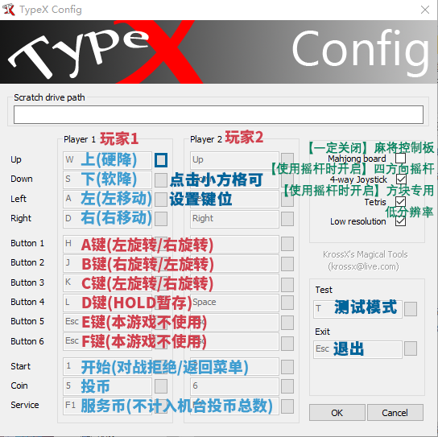Click Player 1 Left field showing A
The width and height of the screenshot is (438, 437).
[107, 199]
